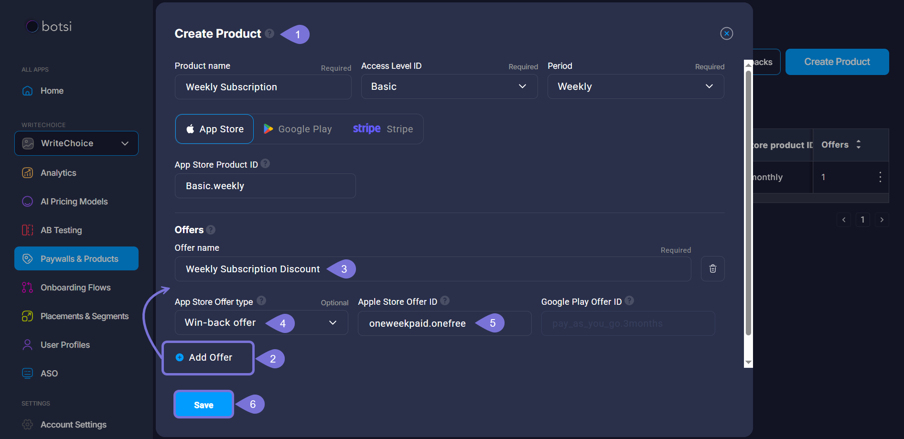Select the App Store tab
Image resolution: width=904 pixels, height=439 pixels.
click(215, 129)
